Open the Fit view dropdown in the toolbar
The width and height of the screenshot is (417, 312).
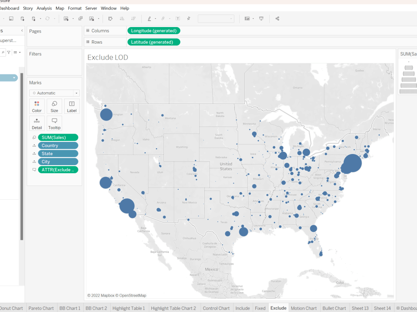pyautogui.click(x=216, y=18)
